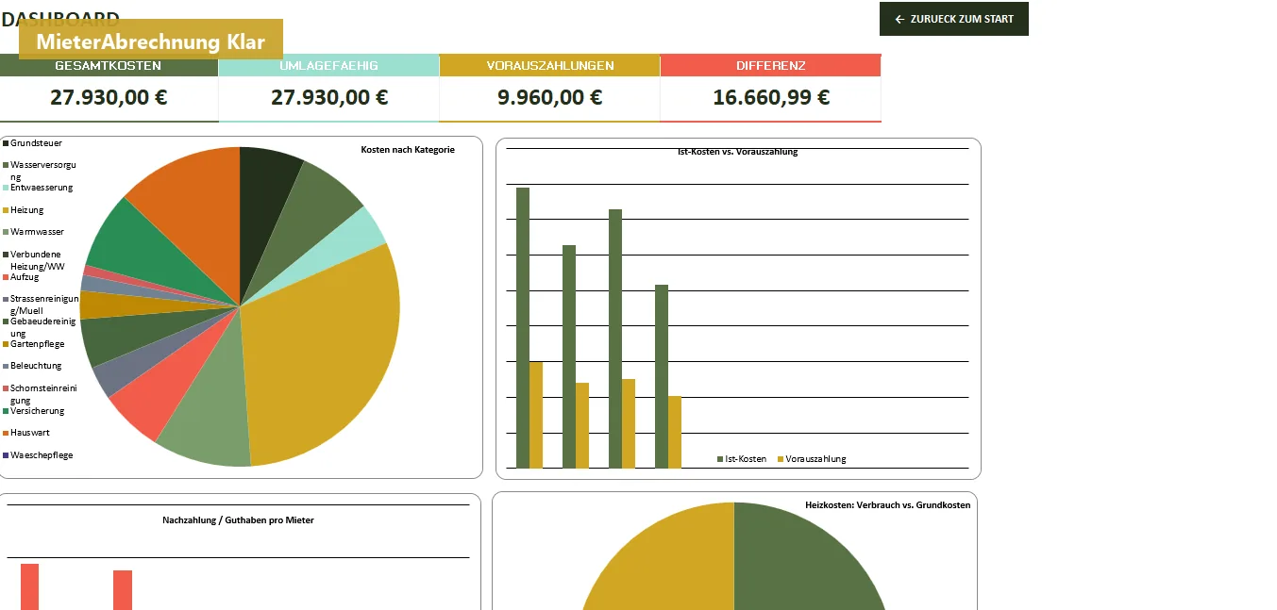Select the 'Ist-Kosten vs. Vorauszahlung' chart title

click(738, 152)
